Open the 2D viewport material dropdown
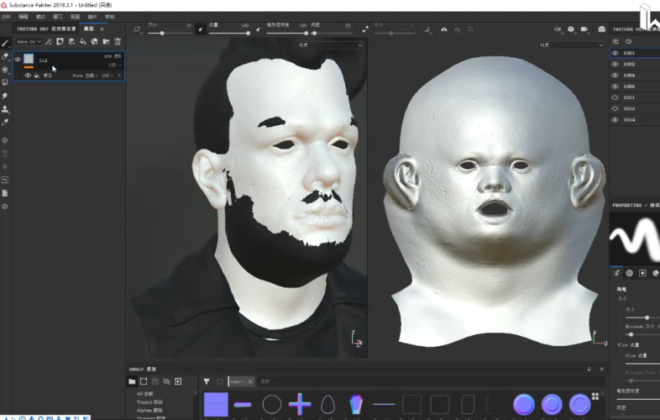 coord(571,45)
